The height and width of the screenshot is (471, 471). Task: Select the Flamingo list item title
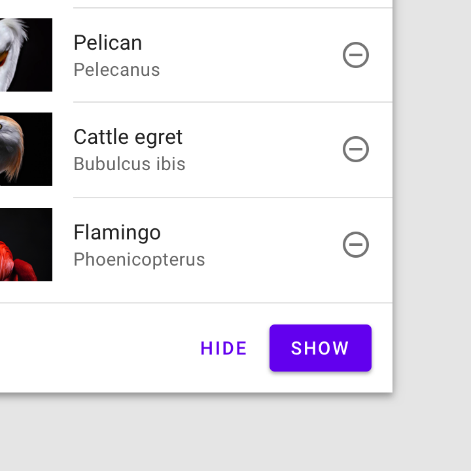click(x=117, y=233)
